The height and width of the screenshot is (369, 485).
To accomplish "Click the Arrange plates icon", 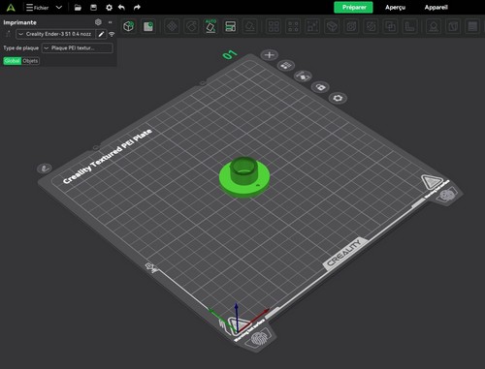I will click(x=230, y=26).
